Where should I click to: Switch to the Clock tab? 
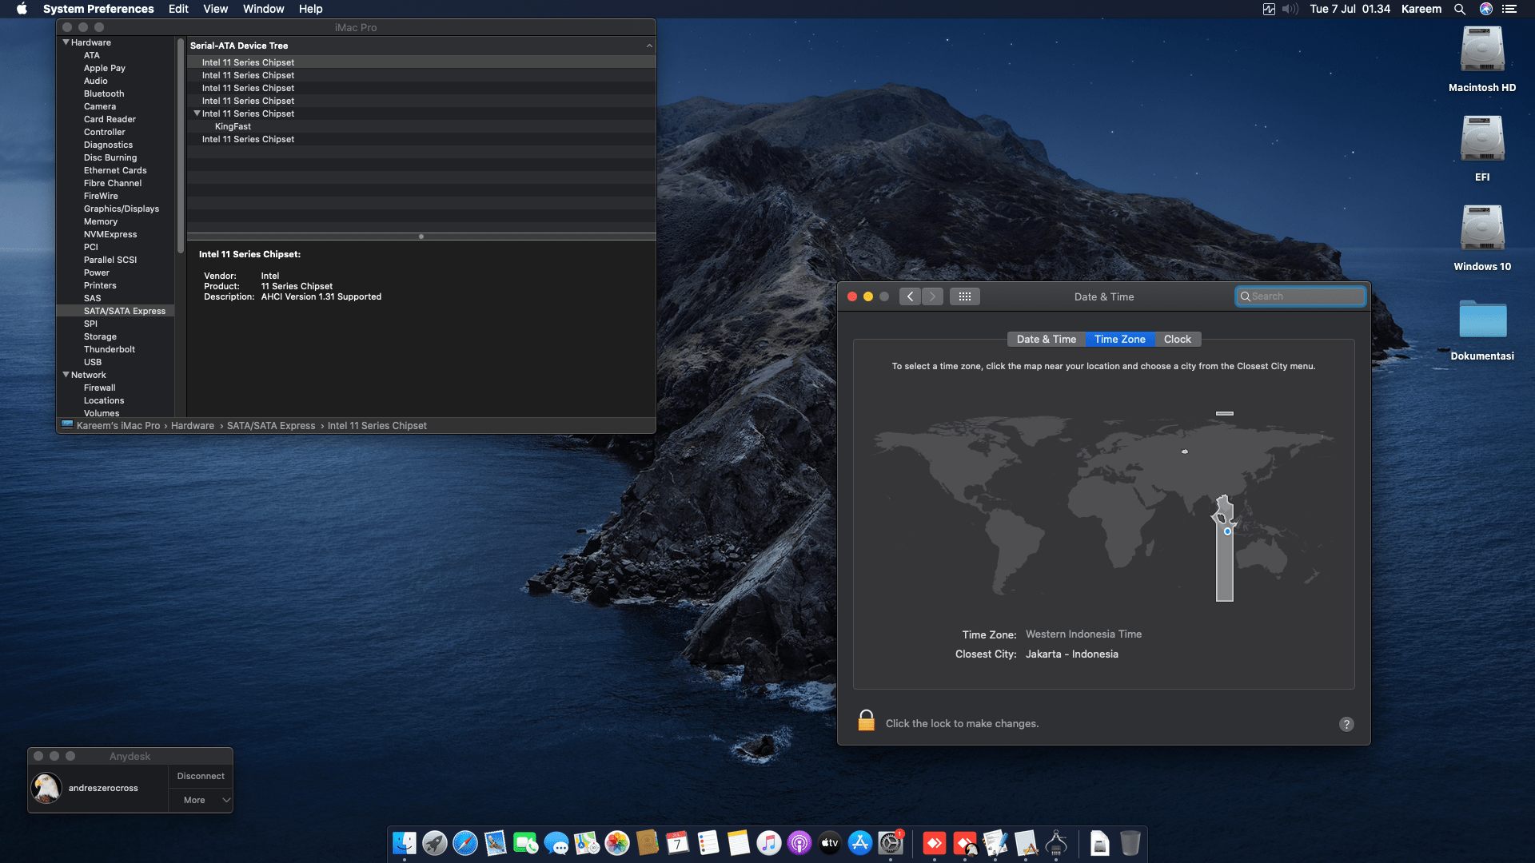tap(1177, 340)
